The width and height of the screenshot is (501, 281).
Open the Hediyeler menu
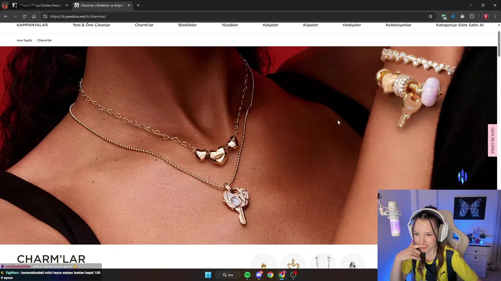point(352,25)
